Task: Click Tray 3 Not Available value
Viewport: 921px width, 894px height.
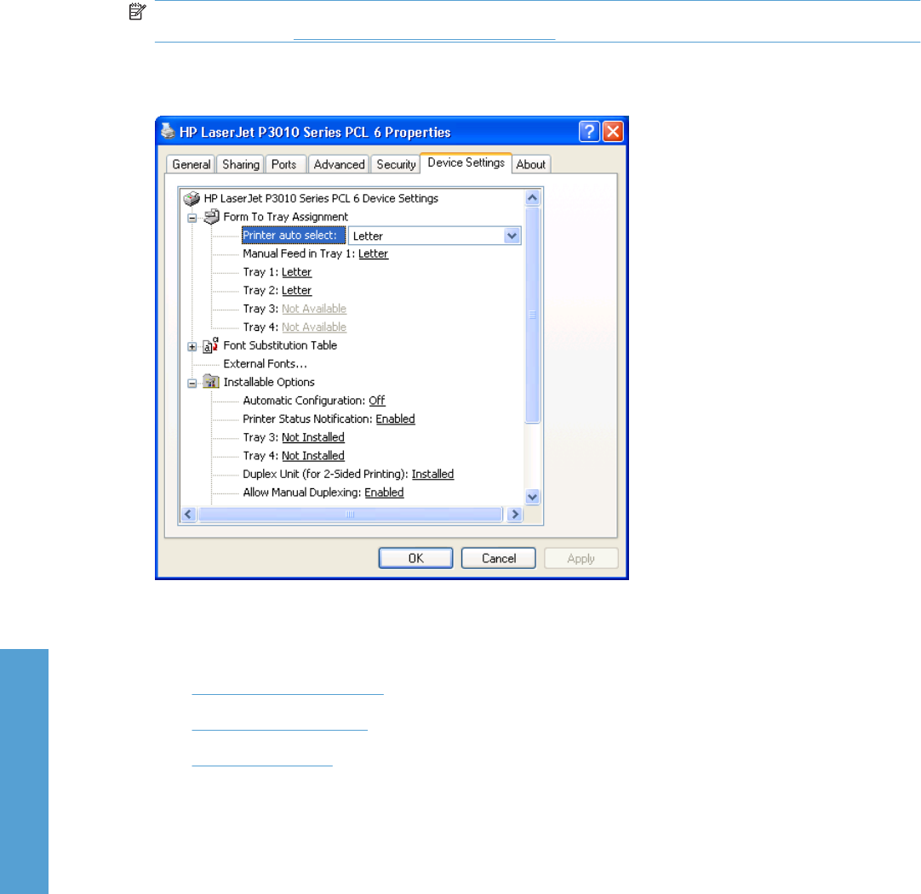Action: (x=314, y=309)
